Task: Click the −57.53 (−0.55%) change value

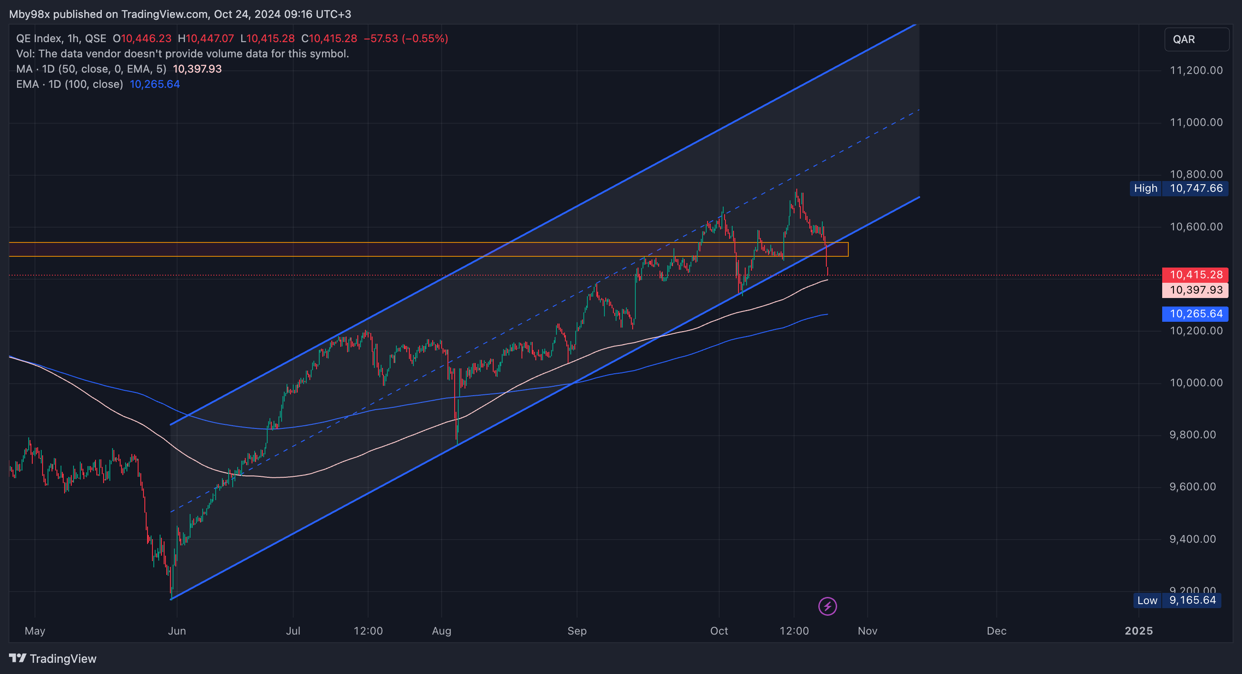Action: pyautogui.click(x=406, y=39)
